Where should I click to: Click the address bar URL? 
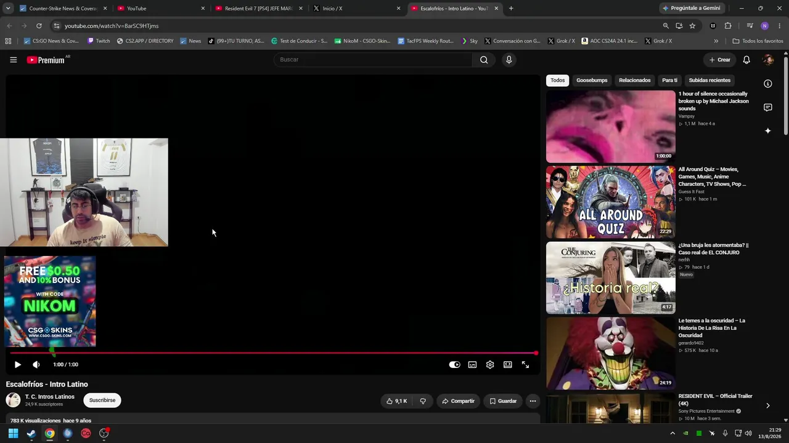click(x=112, y=26)
